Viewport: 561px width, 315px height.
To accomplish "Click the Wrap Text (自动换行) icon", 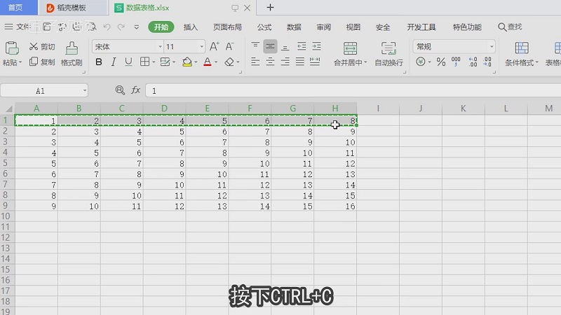I will (388, 48).
